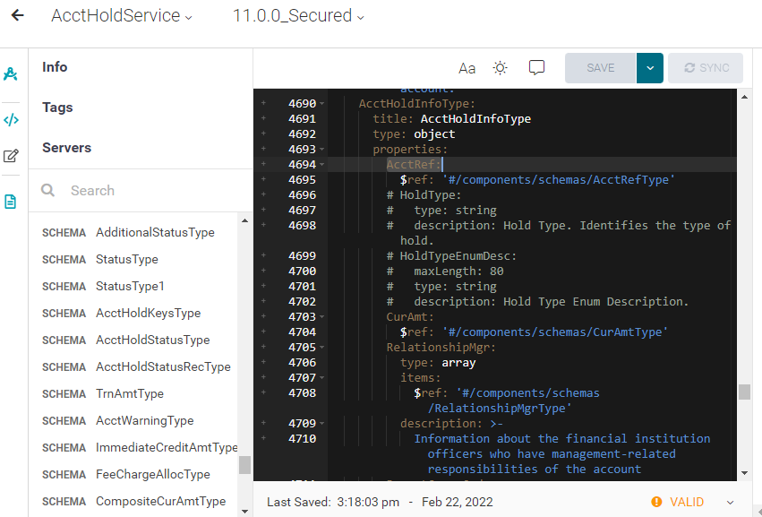Click the schema list scrollbar thumb
Viewport: 762px width, 517px height.
click(244, 464)
